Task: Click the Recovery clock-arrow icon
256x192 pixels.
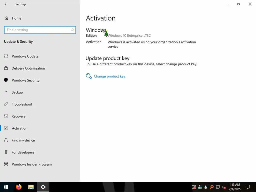Action: click(x=6, y=116)
